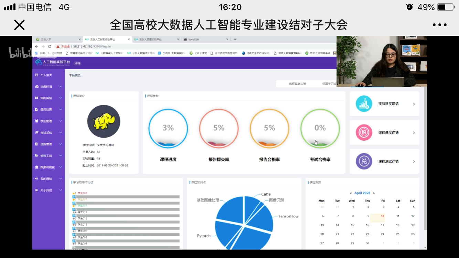Click the 课程进度 3% progress circle

[x=168, y=129]
